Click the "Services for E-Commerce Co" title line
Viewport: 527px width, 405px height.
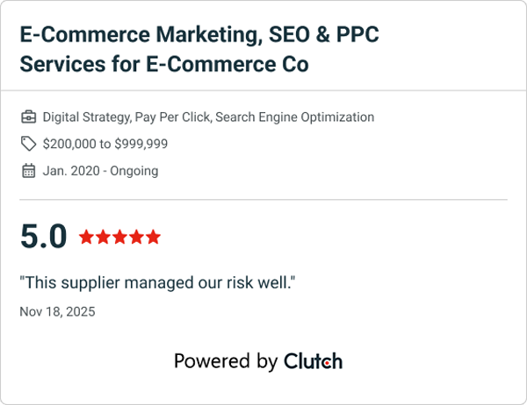pos(163,65)
